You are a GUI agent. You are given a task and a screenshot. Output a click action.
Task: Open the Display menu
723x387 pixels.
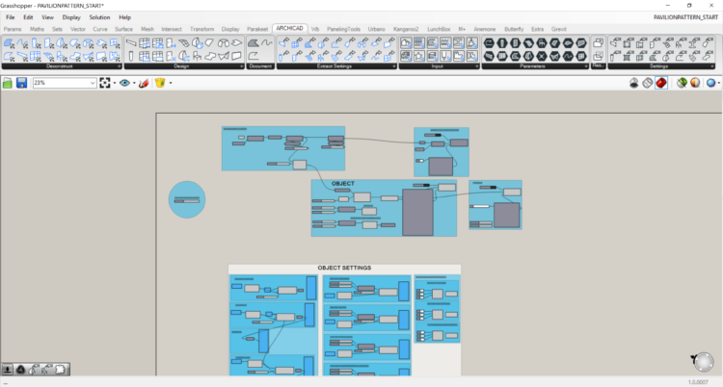coord(71,17)
